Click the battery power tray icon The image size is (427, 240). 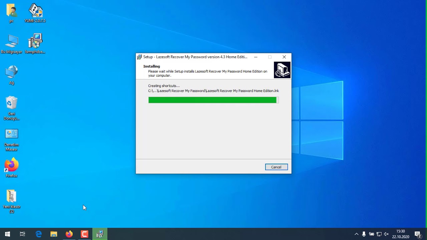click(371, 234)
